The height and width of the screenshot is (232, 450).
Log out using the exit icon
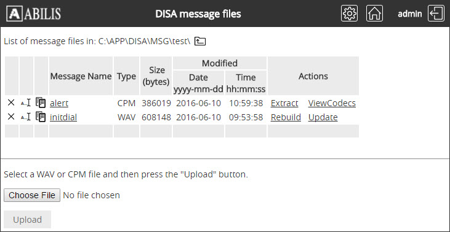tap(436, 14)
